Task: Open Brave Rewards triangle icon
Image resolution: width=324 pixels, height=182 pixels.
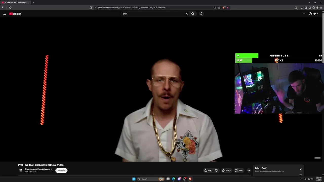Action: coord(228,8)
